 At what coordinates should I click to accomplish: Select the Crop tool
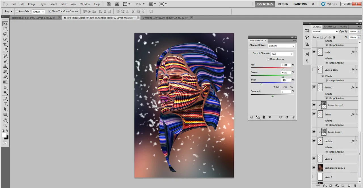click(x=5, y=45)
